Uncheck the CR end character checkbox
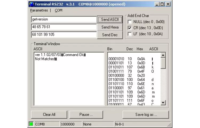This screenshot has height=128, width=200. tap(130, 28)
